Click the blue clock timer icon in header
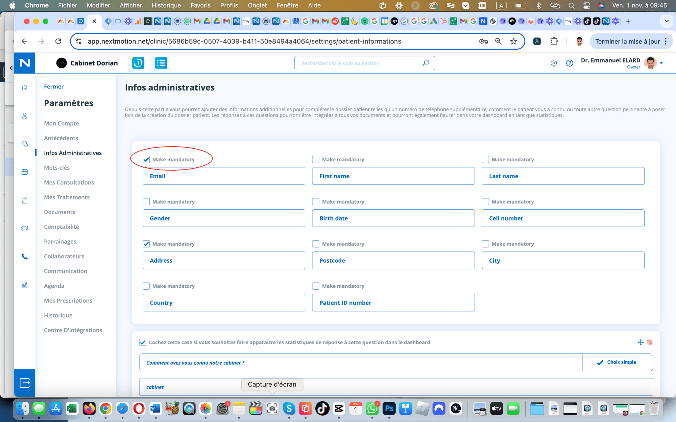The height and width of the screenshot is (422, 676). [x=138, y=63]
